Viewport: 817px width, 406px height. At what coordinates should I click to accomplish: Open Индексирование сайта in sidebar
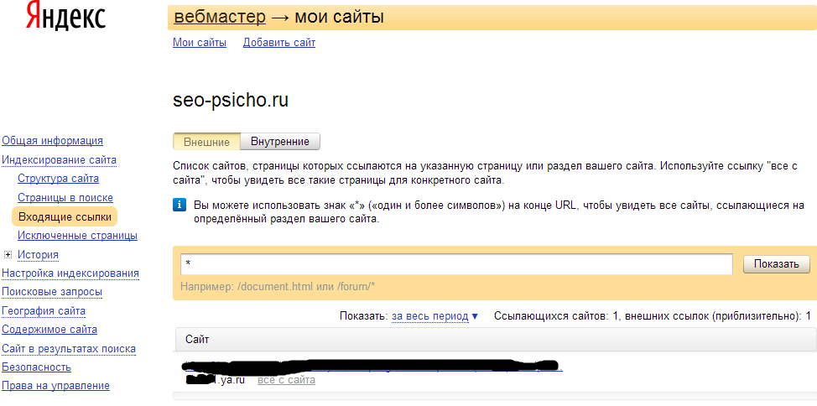click(60, 160)
